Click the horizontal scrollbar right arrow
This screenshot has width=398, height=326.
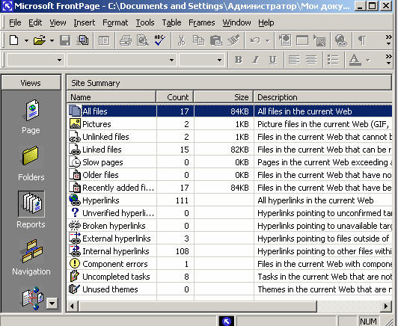pyautogui.click(x=386, y=306)
